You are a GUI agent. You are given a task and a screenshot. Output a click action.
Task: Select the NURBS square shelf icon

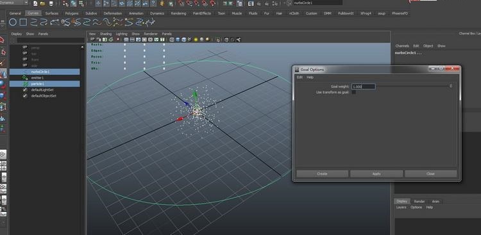pos(23,22)
